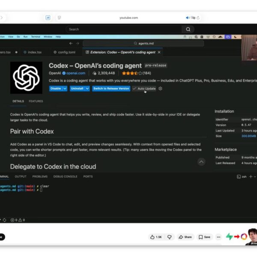Open the View menu
Screen dimensions: 257x257
(10, 37)
